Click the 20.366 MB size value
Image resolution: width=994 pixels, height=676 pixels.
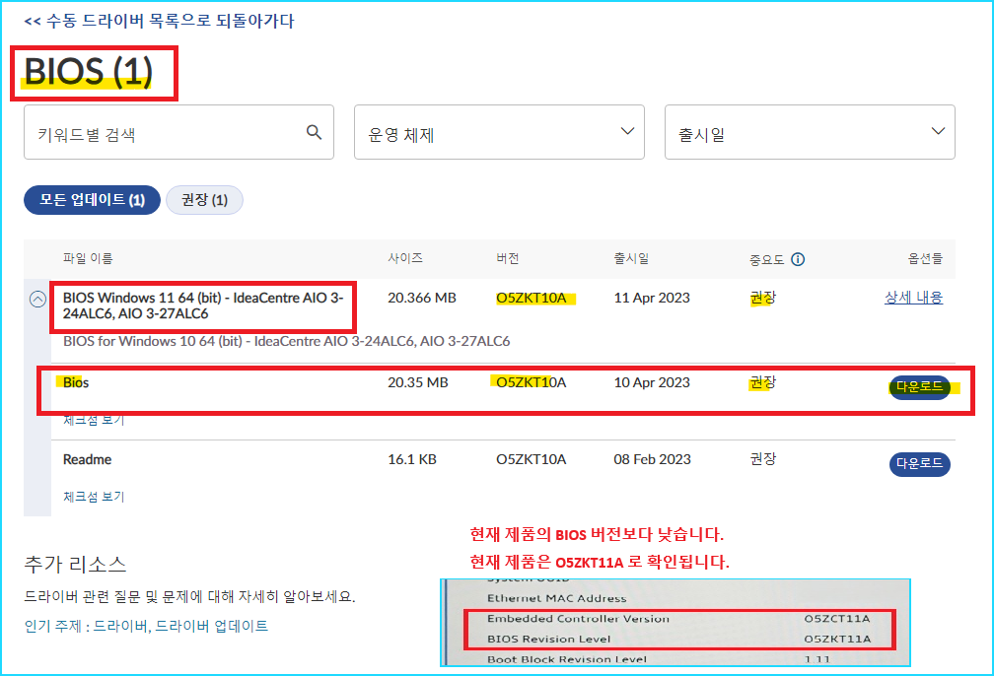pos(422,298)
